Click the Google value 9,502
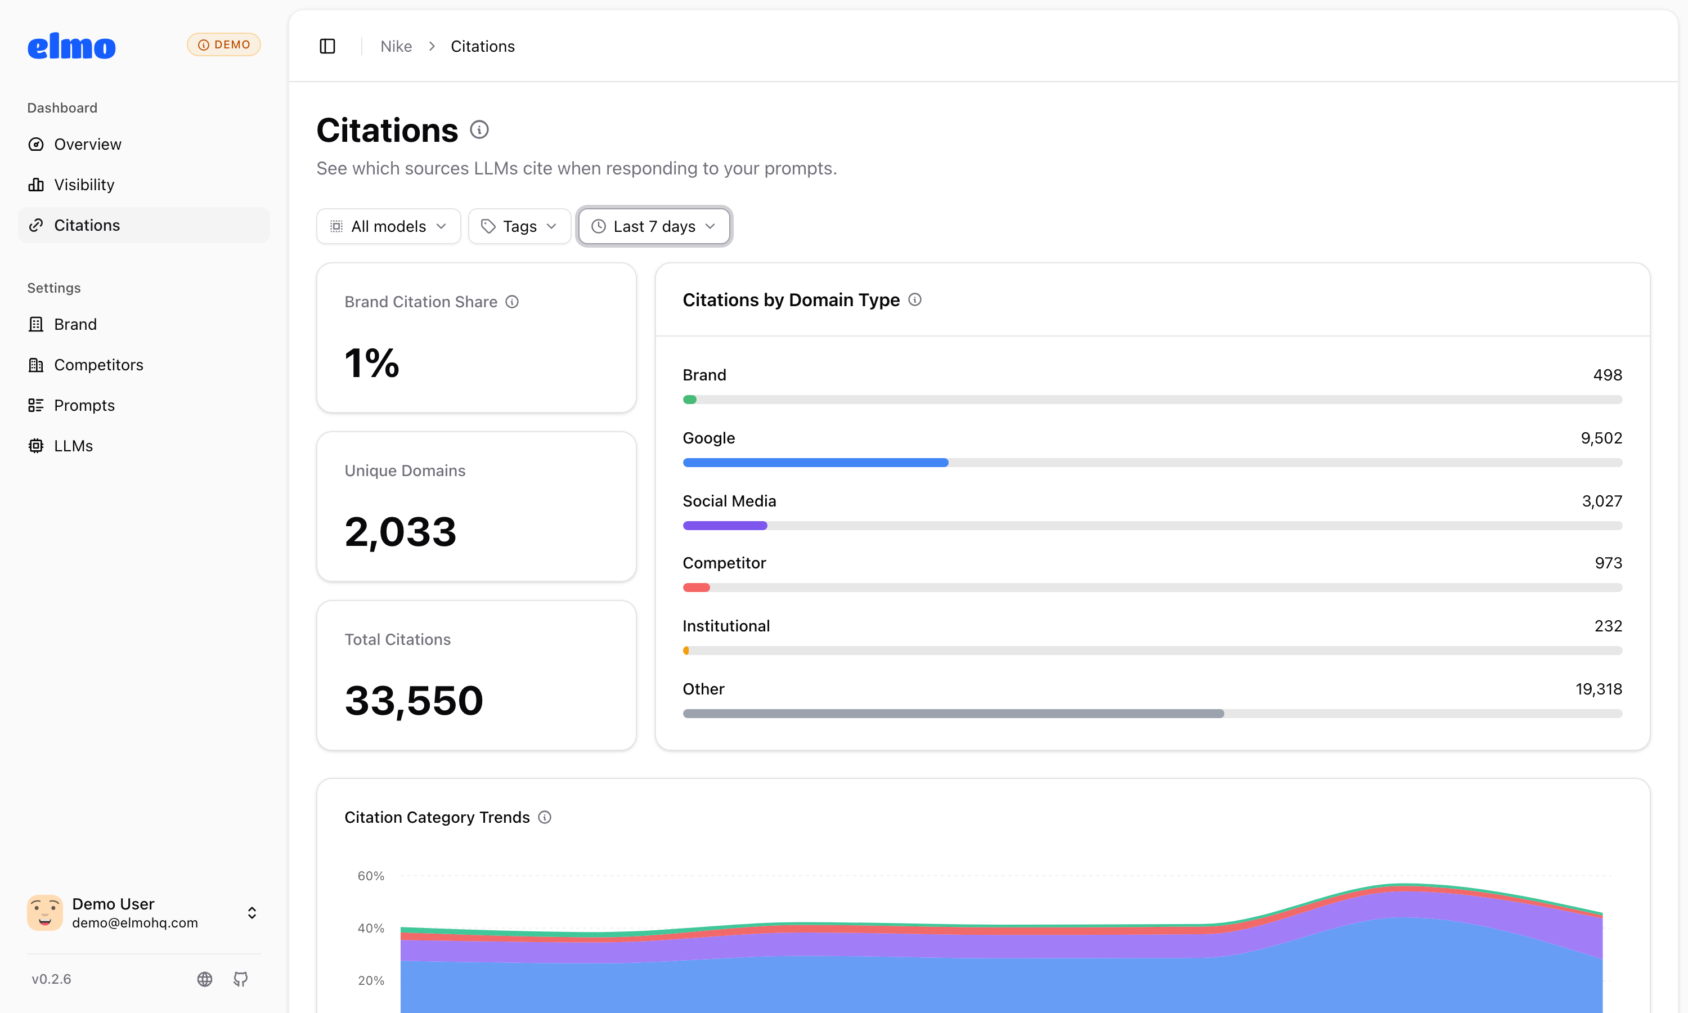Viewport: 1688px width, 1013px height. point(1601,437)
